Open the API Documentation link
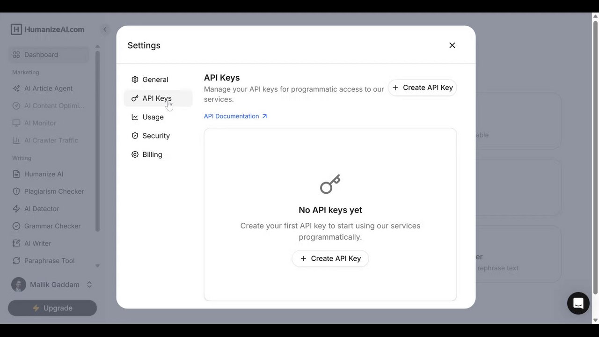 click(235, 116)
